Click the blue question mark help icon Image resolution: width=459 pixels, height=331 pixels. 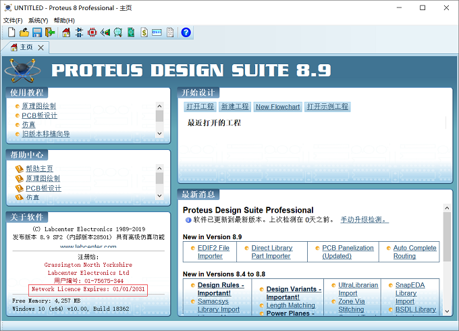click(186, 32)
